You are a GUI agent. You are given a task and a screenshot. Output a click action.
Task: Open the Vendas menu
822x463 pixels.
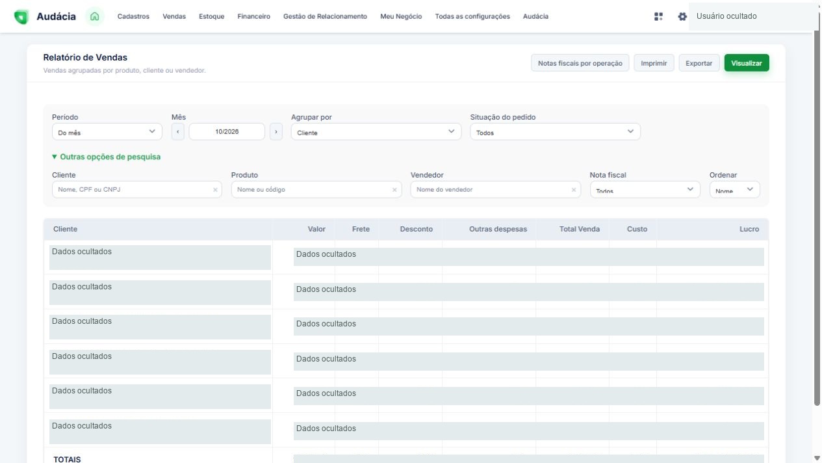[174, 16]
